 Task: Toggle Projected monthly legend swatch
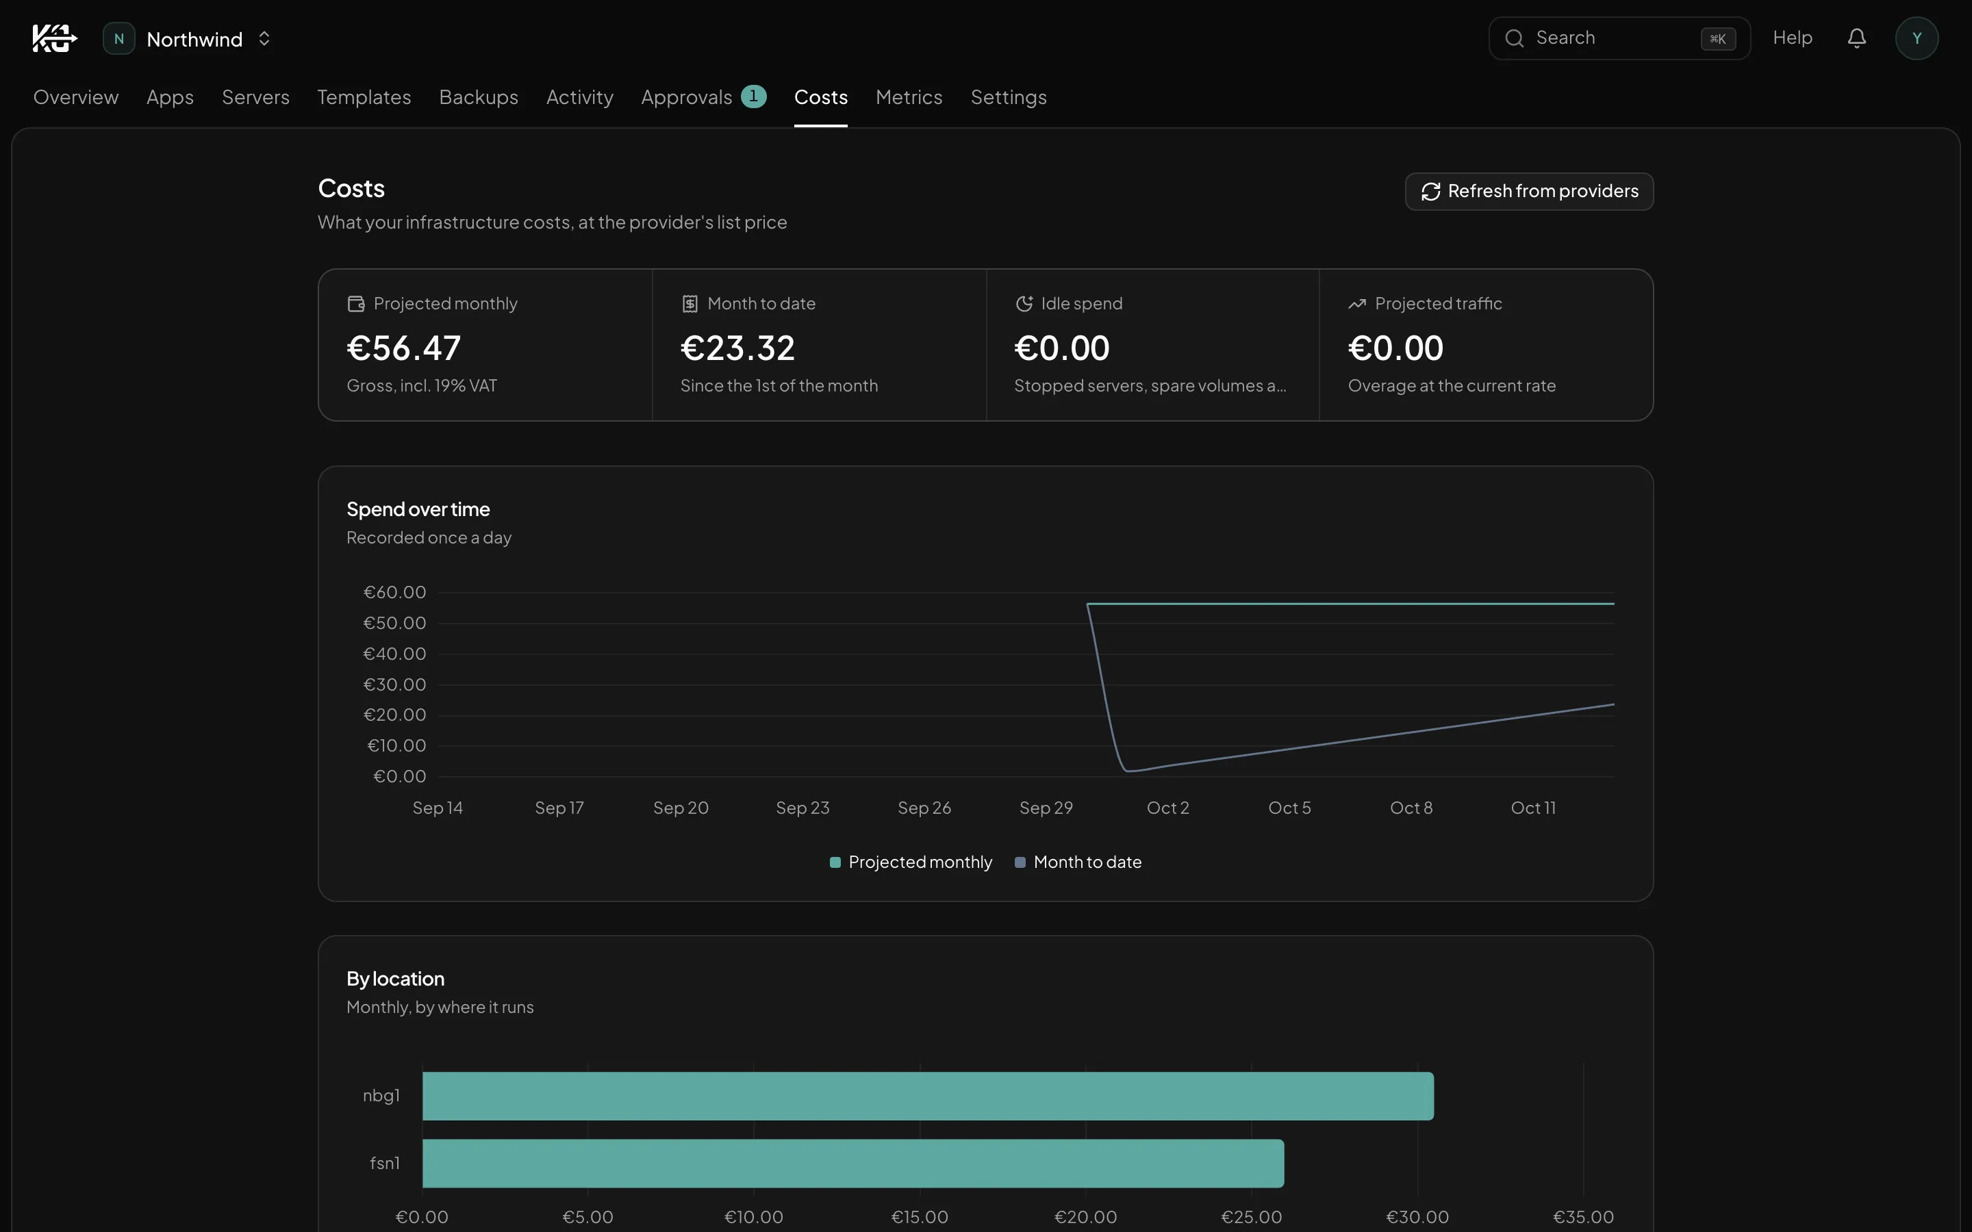click(835, 862)
